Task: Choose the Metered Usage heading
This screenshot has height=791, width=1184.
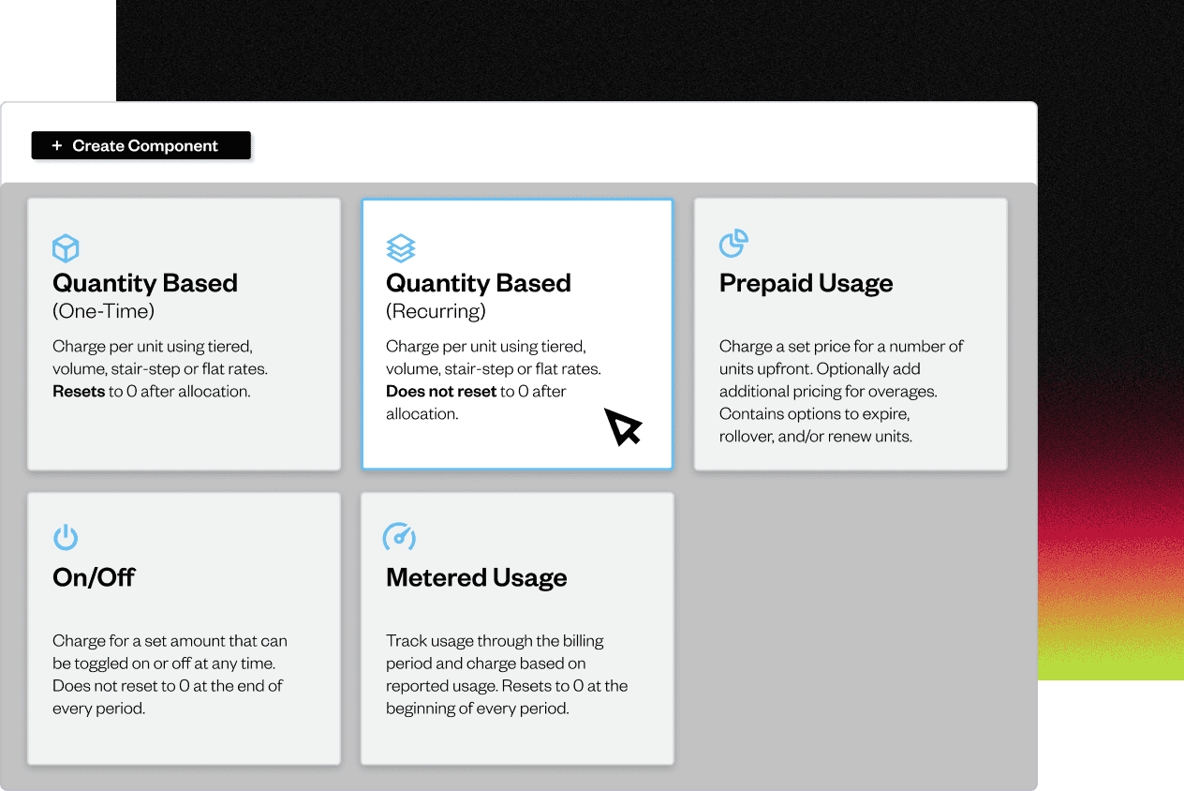Action: coord(477,577)
